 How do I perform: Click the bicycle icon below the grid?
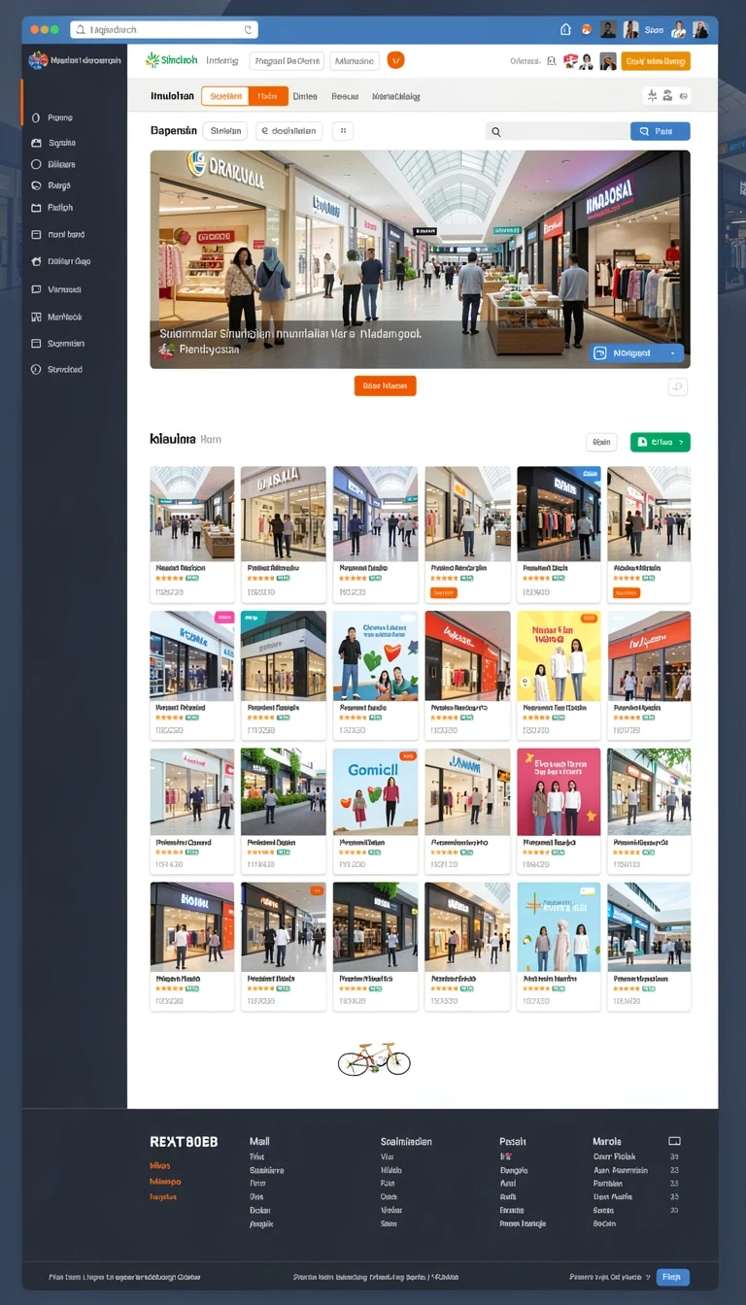tap(374, 1058)
